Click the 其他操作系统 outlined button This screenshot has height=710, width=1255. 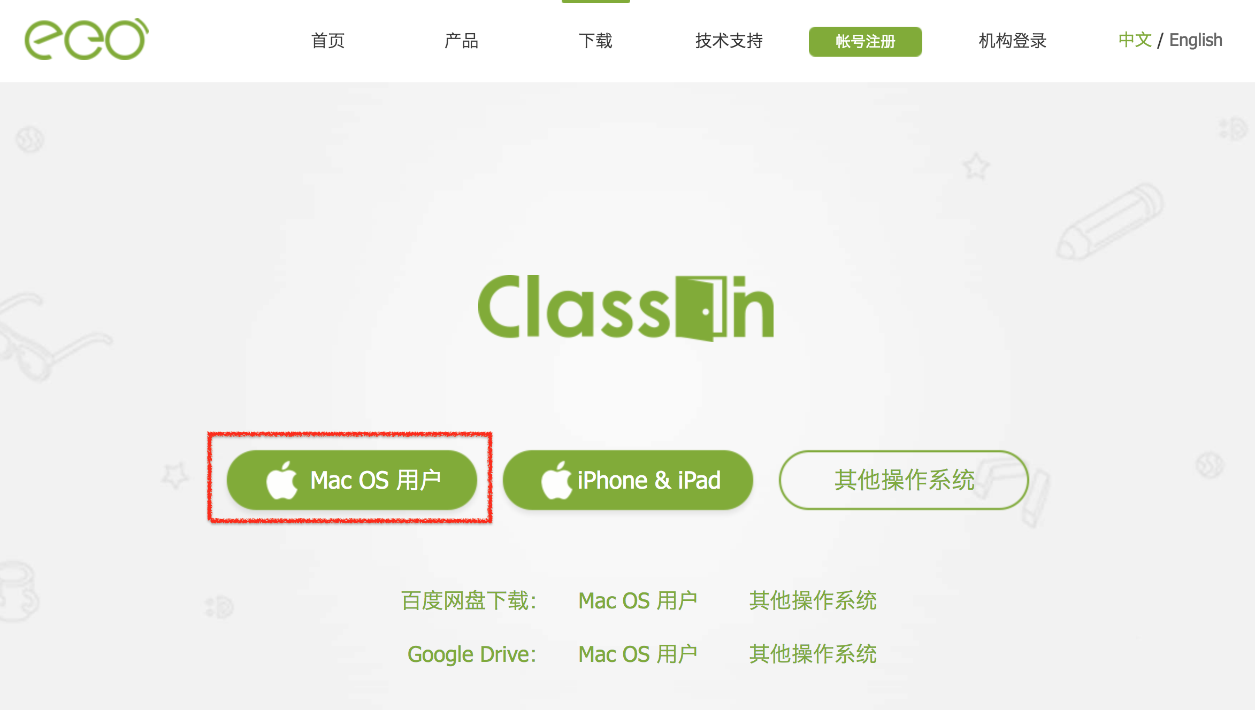pos(904,480)
